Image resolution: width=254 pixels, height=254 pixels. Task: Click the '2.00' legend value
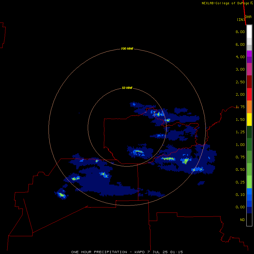240,95
